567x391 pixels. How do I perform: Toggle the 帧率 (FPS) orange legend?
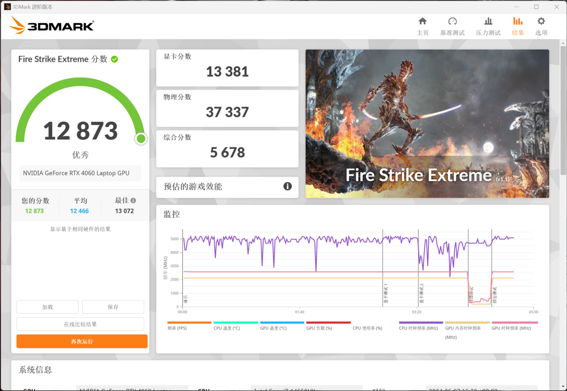tap(189, 323)
